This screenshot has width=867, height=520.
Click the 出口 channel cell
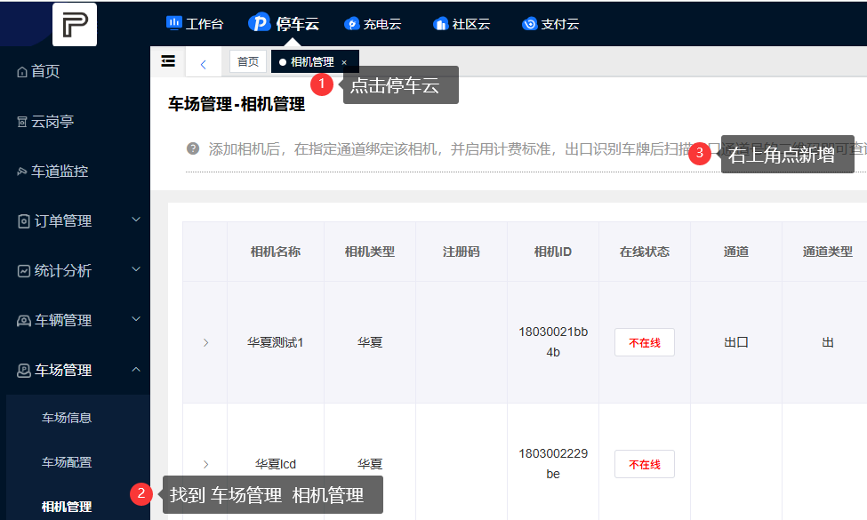[736, 342]
